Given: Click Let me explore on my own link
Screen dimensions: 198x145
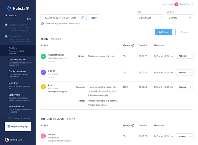Looking at the screenshot, I should (x=18, y=118).
